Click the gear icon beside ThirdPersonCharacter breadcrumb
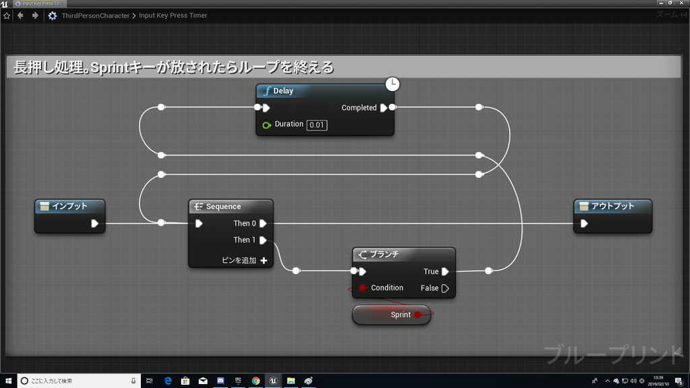The width and height of the screenshot is (690, 388). click(x=52, y=15)
